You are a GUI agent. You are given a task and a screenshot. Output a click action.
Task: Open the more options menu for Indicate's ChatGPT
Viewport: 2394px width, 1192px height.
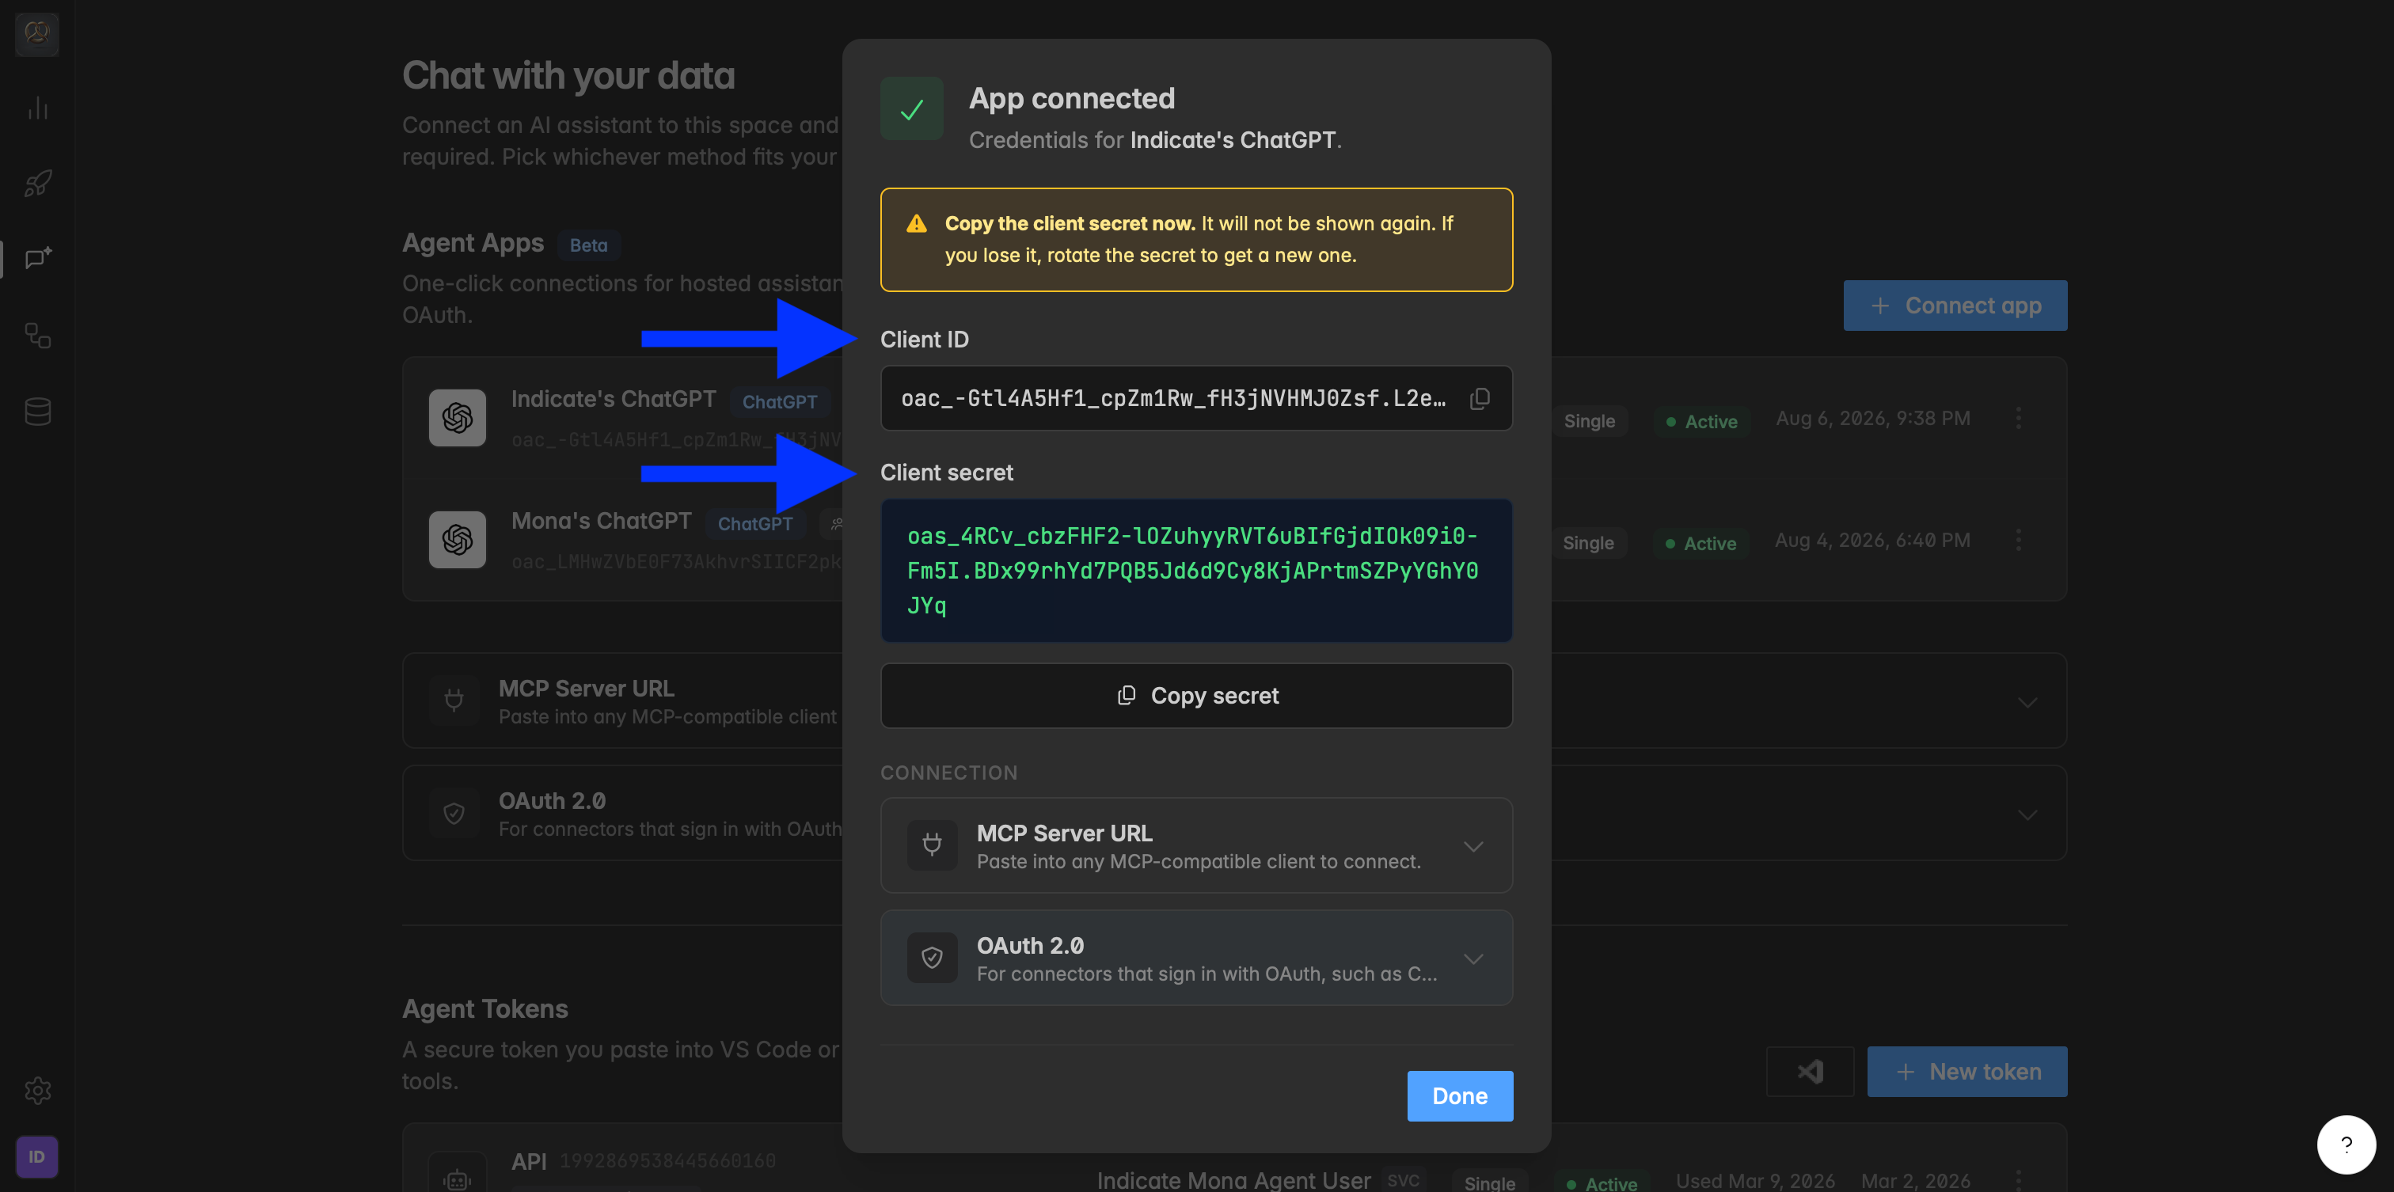2019,418
